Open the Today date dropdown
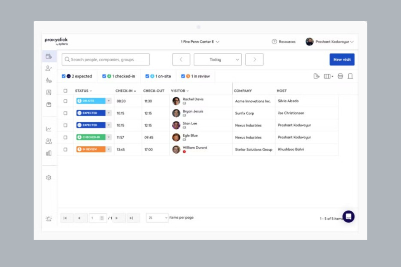Viewport: 401px width, 267px height. point(218,60)
